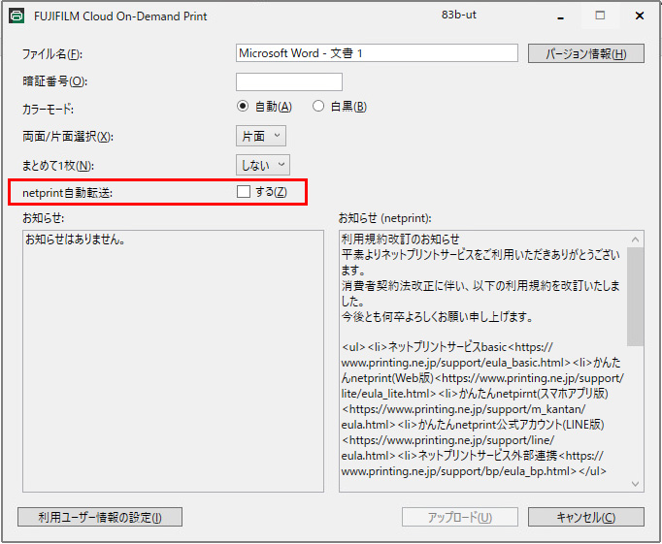Viewport: 662px width, 544px height.
Task: Open 利用ユーザー情報の設定(I) button
Action: [x=100, y=517]
